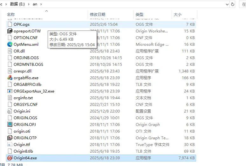Click the size 69 KB
This screenshot has width=246, height=166.
pyautogui.click(x=189, y=151)
